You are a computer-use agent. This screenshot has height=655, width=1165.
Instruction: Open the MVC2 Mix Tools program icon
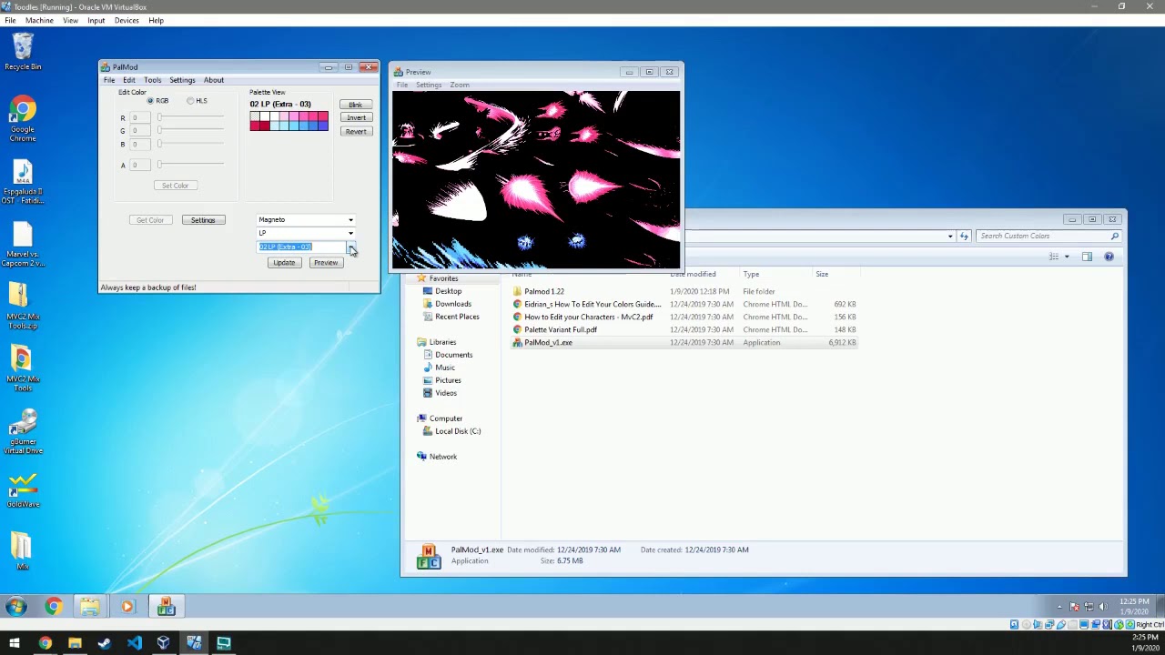[x=23, y=368]
